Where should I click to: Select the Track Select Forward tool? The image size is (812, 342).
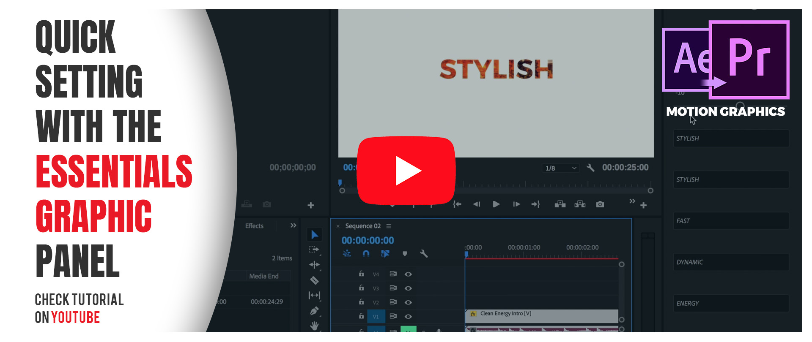[314, 250]
